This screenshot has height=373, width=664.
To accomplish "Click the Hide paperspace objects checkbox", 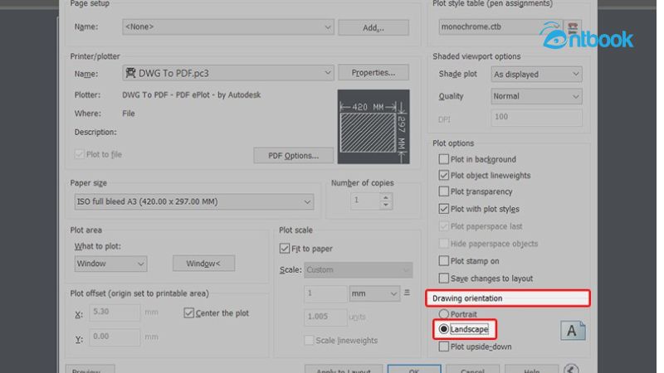I will [443, 243].
